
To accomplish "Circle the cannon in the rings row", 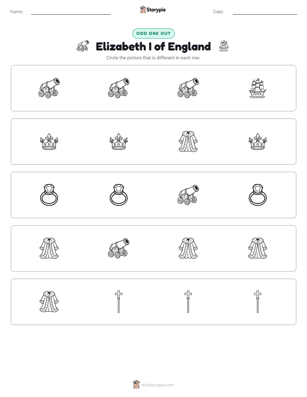I will coord(188,195).
